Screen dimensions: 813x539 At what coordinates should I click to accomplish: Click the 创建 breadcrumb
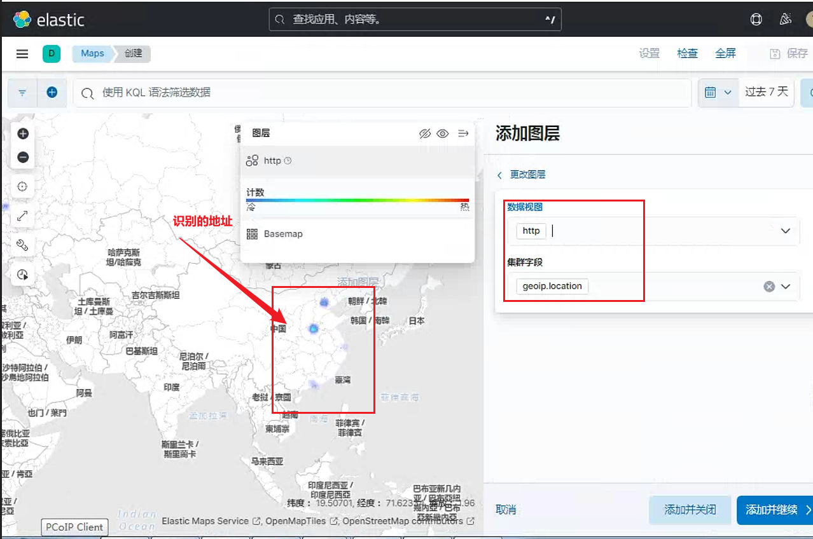[x=134, y=54]
